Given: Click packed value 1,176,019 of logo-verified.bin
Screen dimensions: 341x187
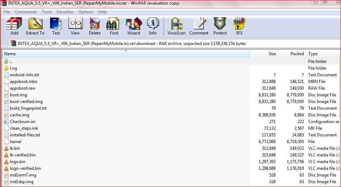Looking at the screenshot, I should (295, 168).
